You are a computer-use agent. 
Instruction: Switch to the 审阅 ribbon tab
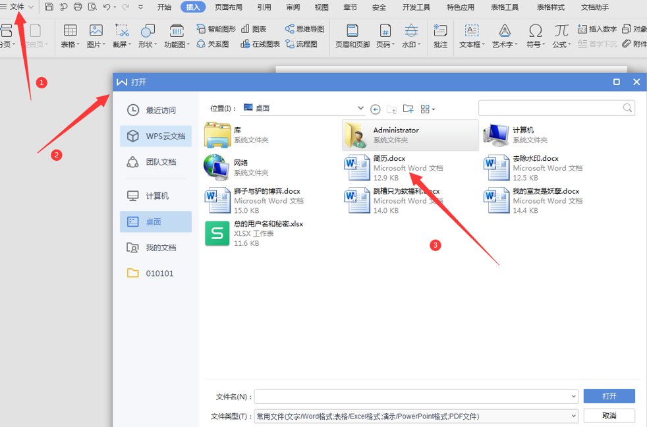[x=293, y=7]
